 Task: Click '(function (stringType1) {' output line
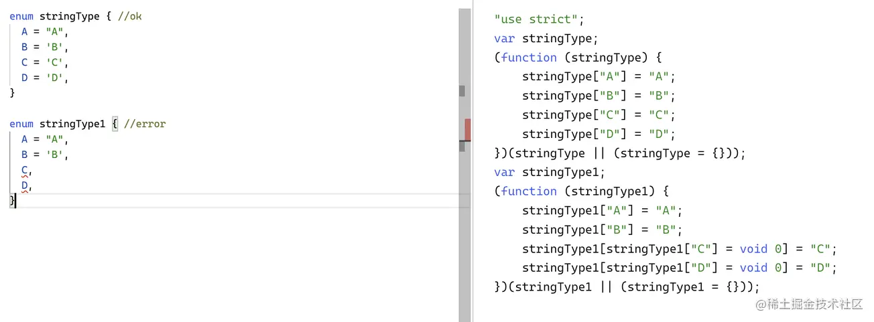581,191
